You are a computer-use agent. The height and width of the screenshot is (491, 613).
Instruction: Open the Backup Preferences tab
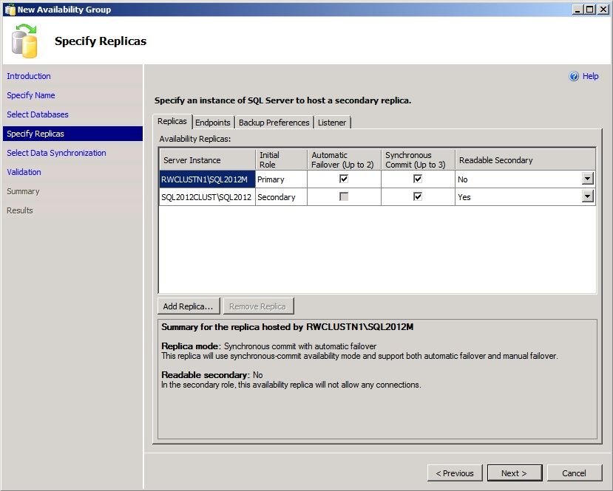pyautogui.click(x=274, y=123)
